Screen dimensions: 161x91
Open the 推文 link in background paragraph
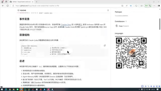(80, 25)
